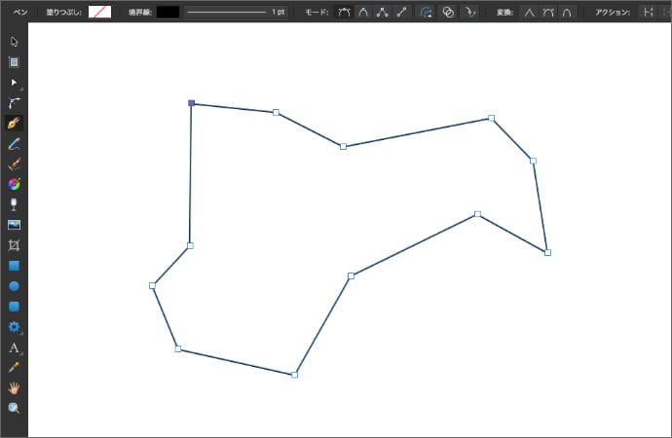672x438 pixels.
Task: Click the stroke width slider line
Action: tap(226, 12)
